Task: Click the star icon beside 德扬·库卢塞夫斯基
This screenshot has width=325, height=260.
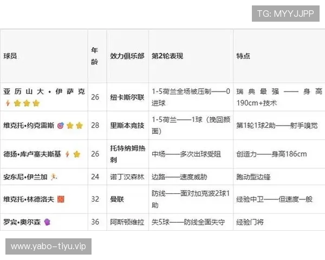Action: (x=77, y=154)
